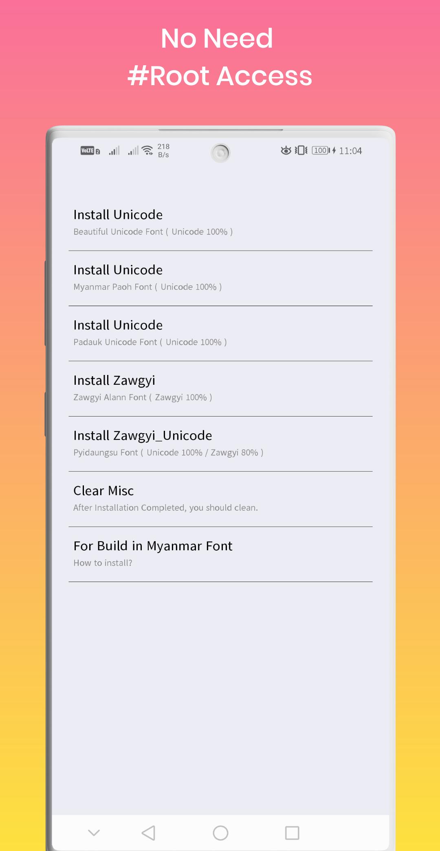Tap the back triangle navigation icon
440x851 pixels.
pyautogui.click(x=148, y=833)
